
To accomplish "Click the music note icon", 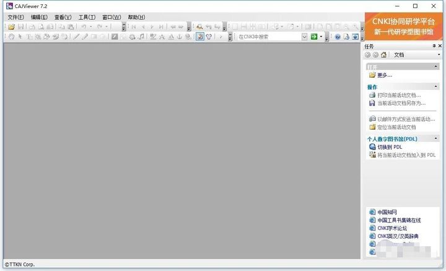I will (141, 37).
